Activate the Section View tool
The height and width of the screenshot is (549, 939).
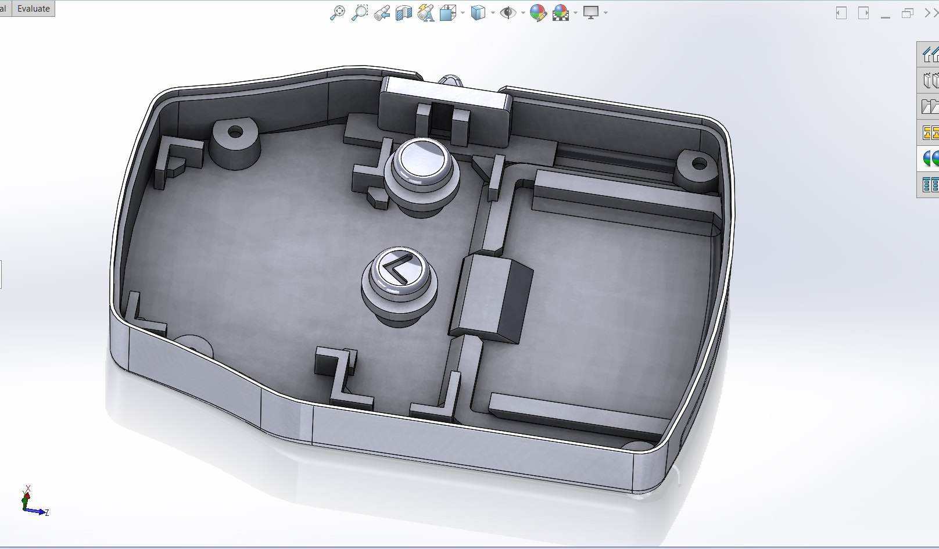404,13
